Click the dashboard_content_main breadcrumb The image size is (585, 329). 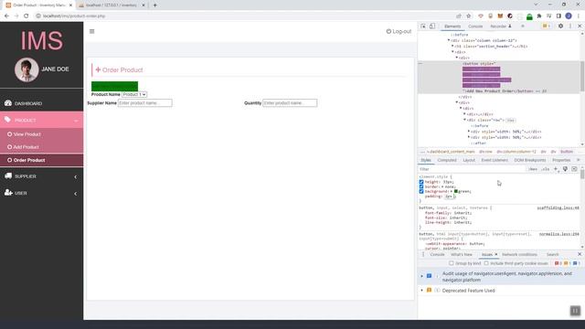point(452,152)
